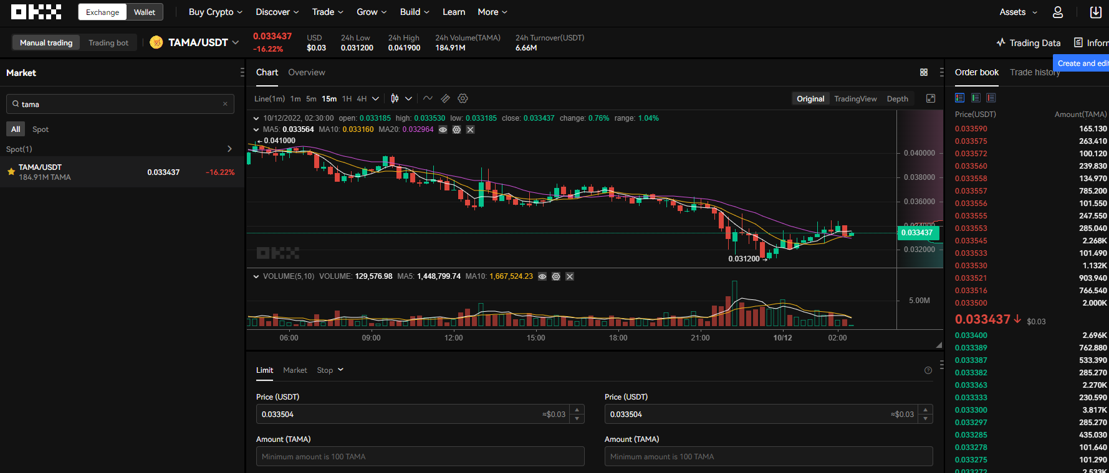The width and height of the screenshot is (1109, 473).
Task: Switch to Exchange mode
Action: [x=102, y=12]
